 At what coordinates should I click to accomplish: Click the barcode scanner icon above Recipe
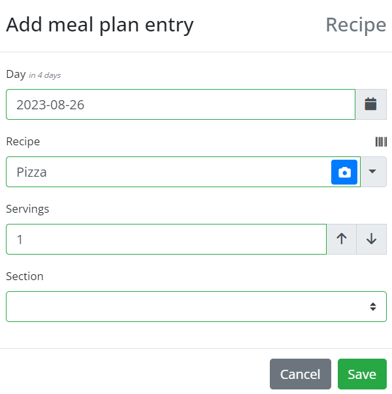381,142
